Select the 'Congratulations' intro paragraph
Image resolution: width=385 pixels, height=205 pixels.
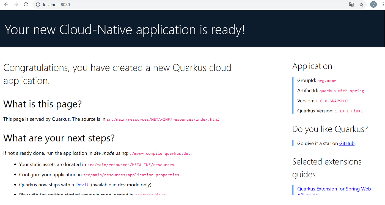tap(117, 74)
